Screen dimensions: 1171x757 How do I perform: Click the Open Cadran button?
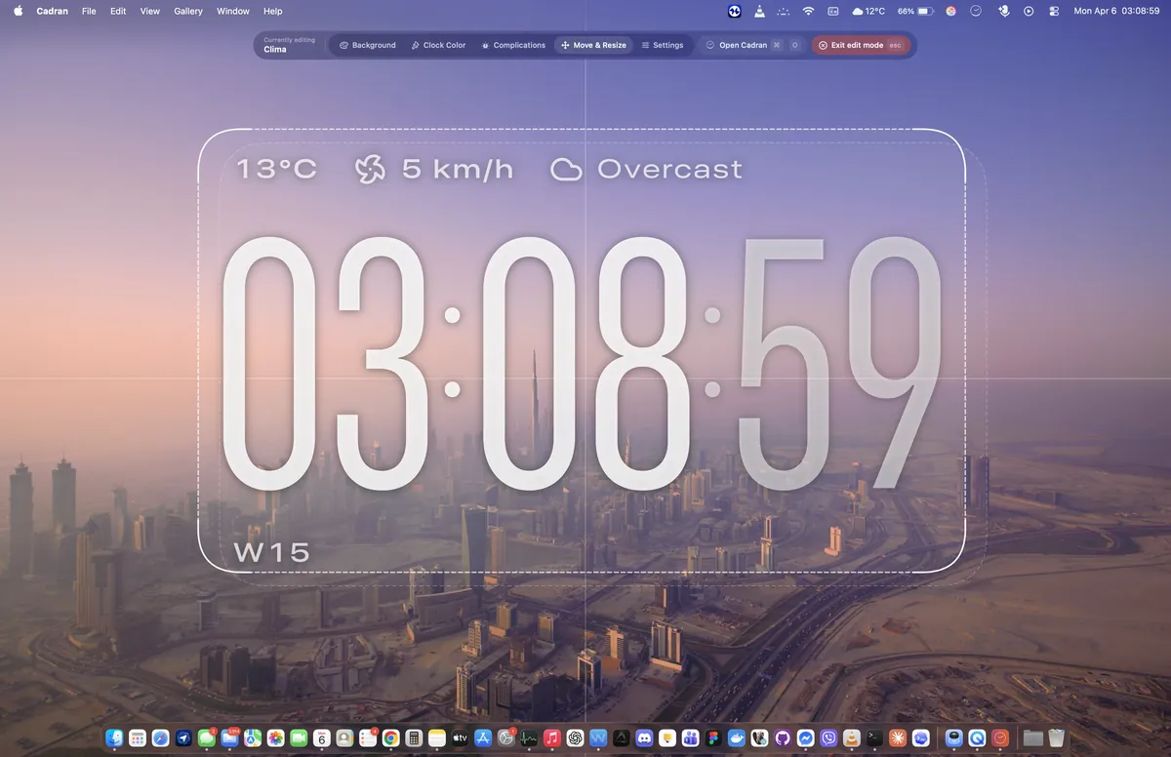pyautogui.click(x=751, y=45)
